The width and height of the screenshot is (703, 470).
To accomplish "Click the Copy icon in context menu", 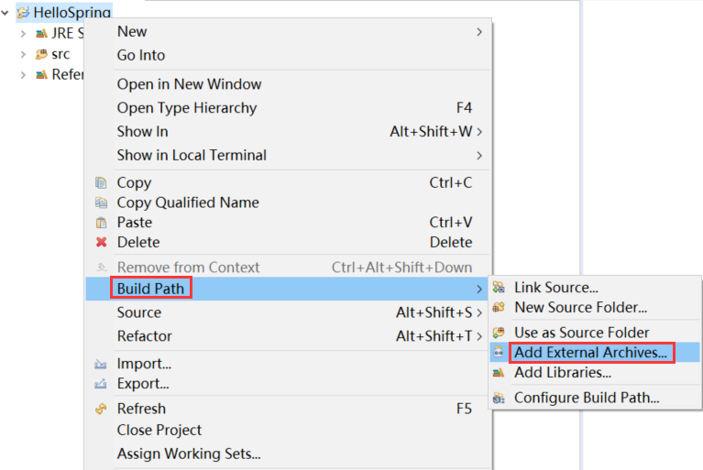I will click(x=101, y=183).
